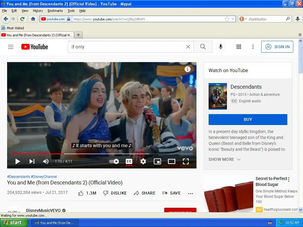Open the History menu
This screenshot has width=303, height=227.
coord(38,11)
